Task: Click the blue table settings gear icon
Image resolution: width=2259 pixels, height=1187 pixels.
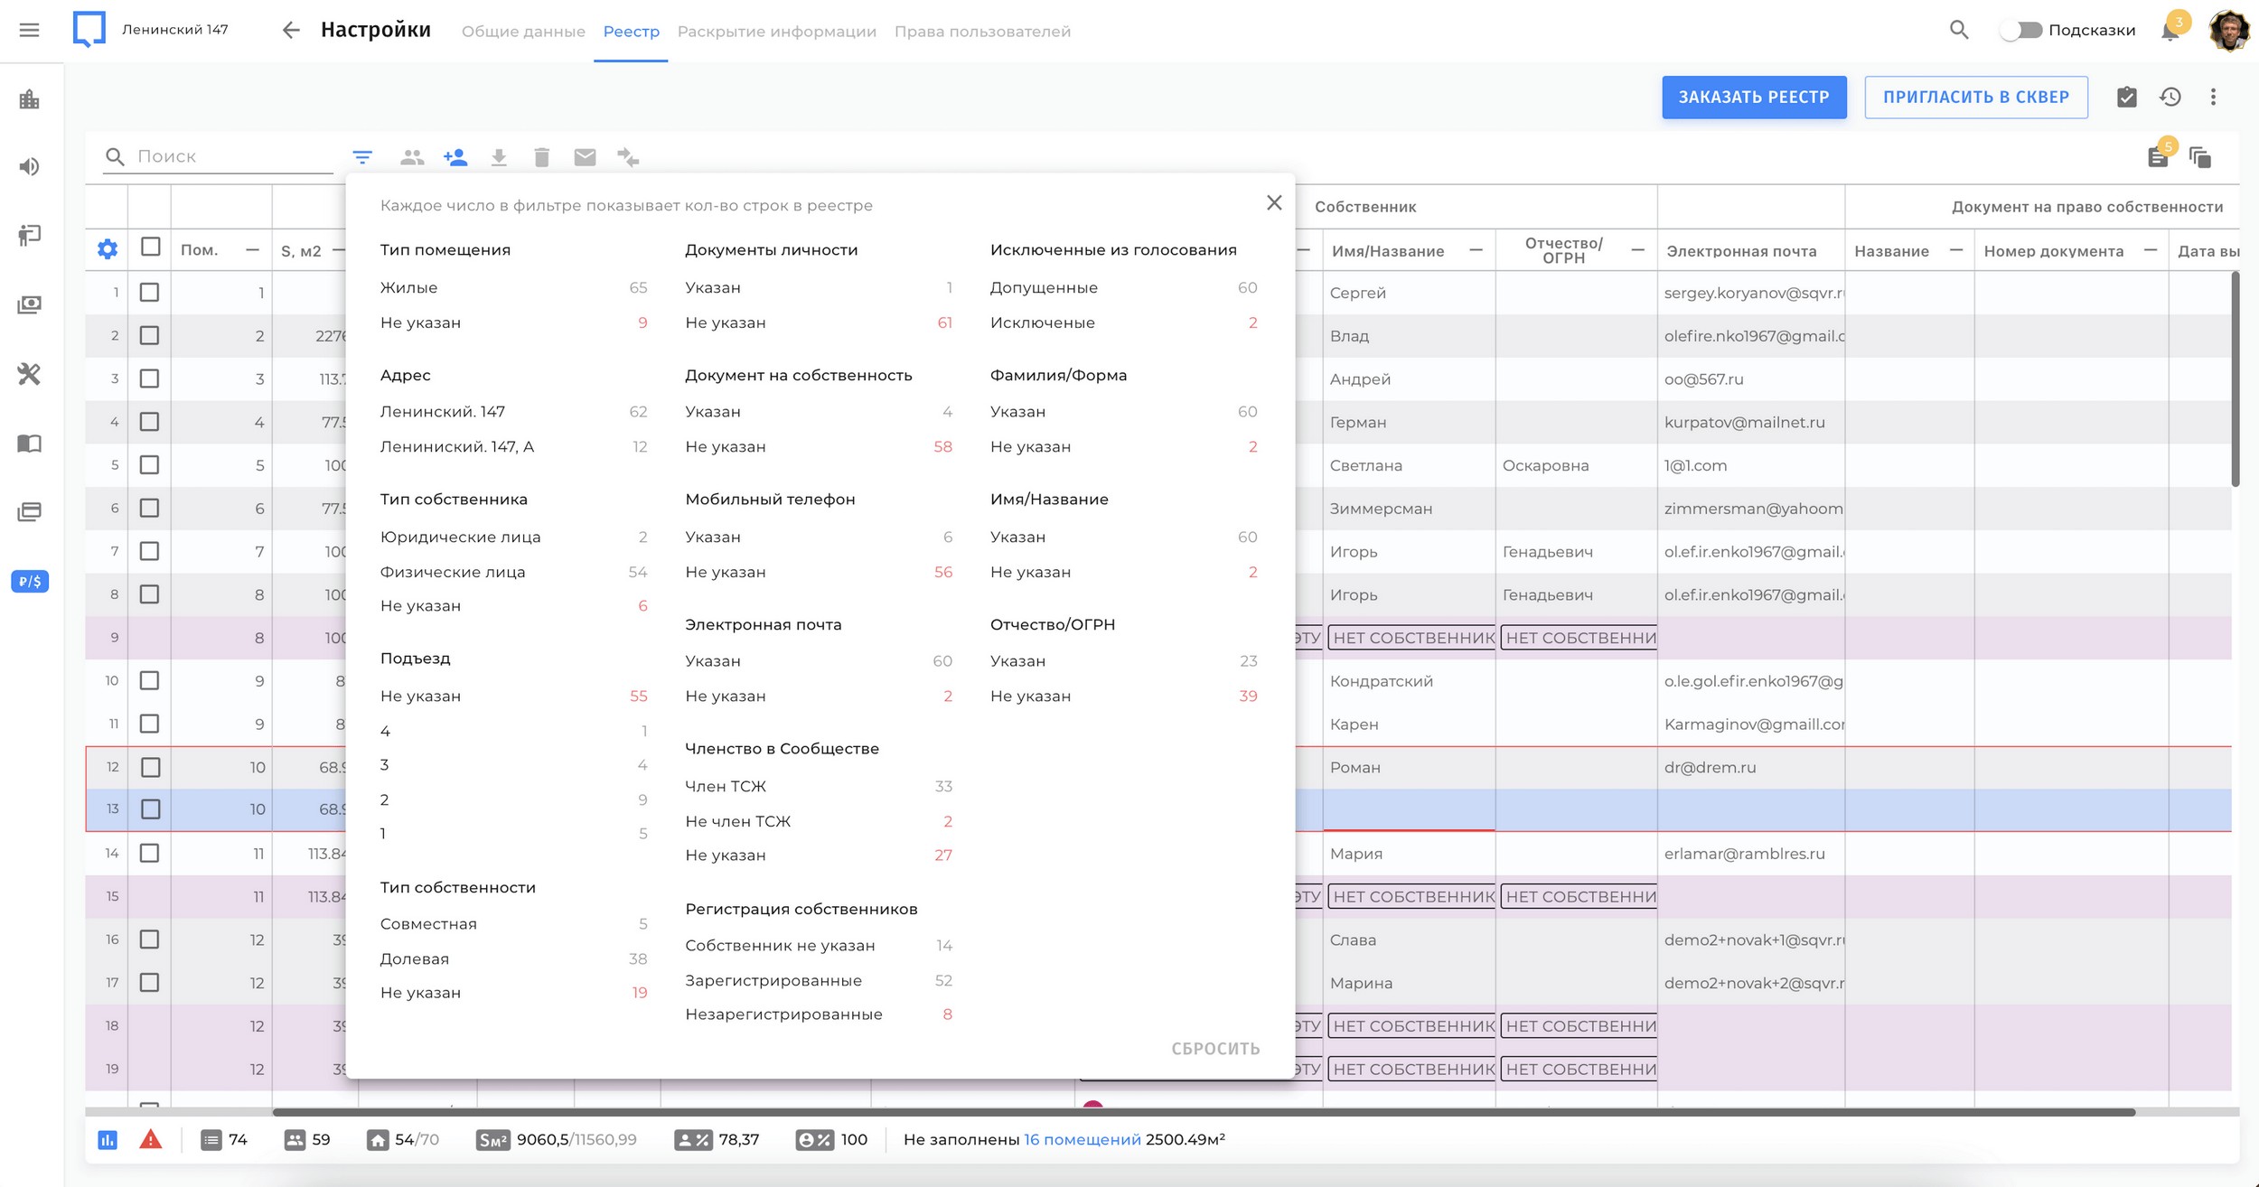Action: click(x=107, y=249)
